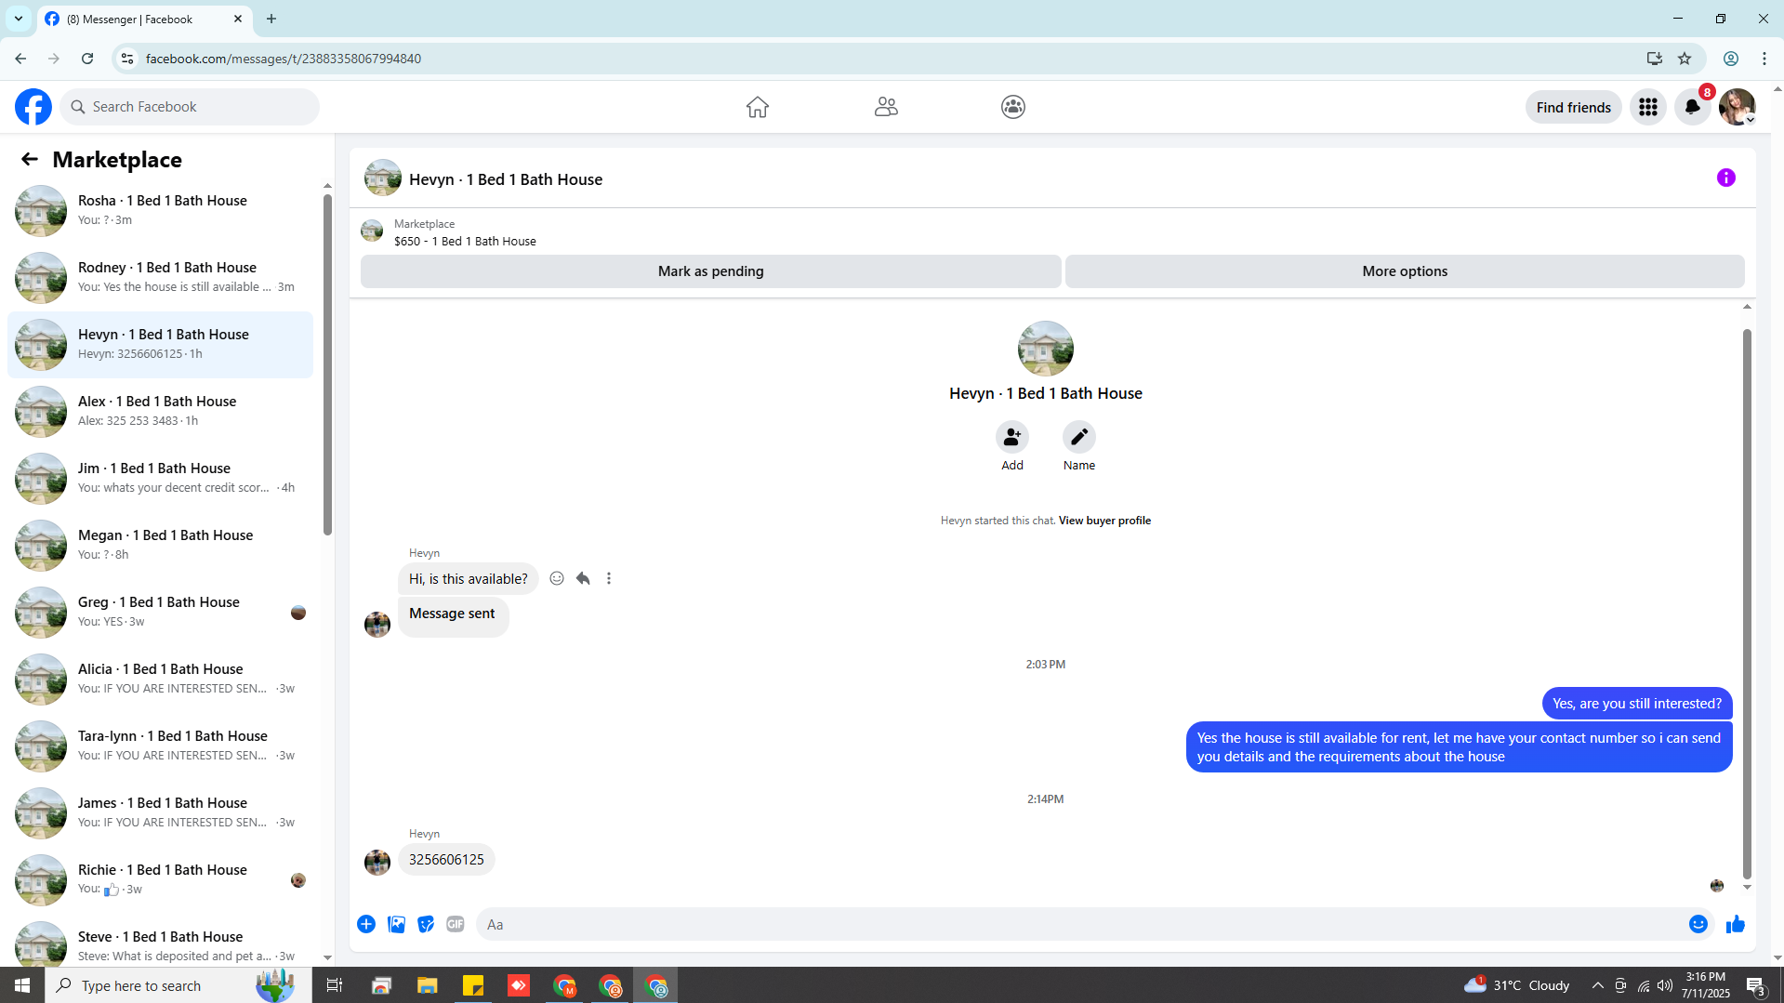Open conversation information icon
This screenshot has width=1784, height=1003.
tap(1726, 178)
